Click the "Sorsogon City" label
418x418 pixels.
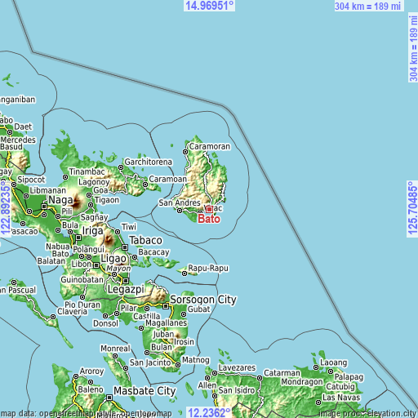[x=203, y=300]
